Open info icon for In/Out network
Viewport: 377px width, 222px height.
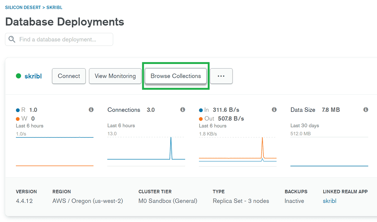click(274, 110)
